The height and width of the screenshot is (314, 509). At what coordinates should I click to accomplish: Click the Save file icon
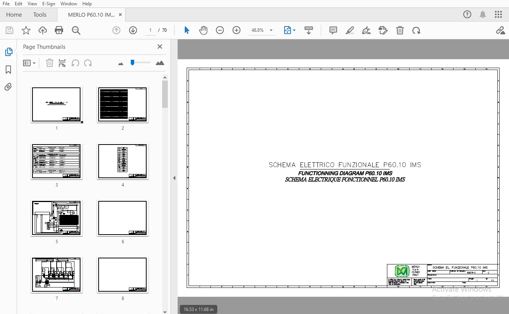9,30
